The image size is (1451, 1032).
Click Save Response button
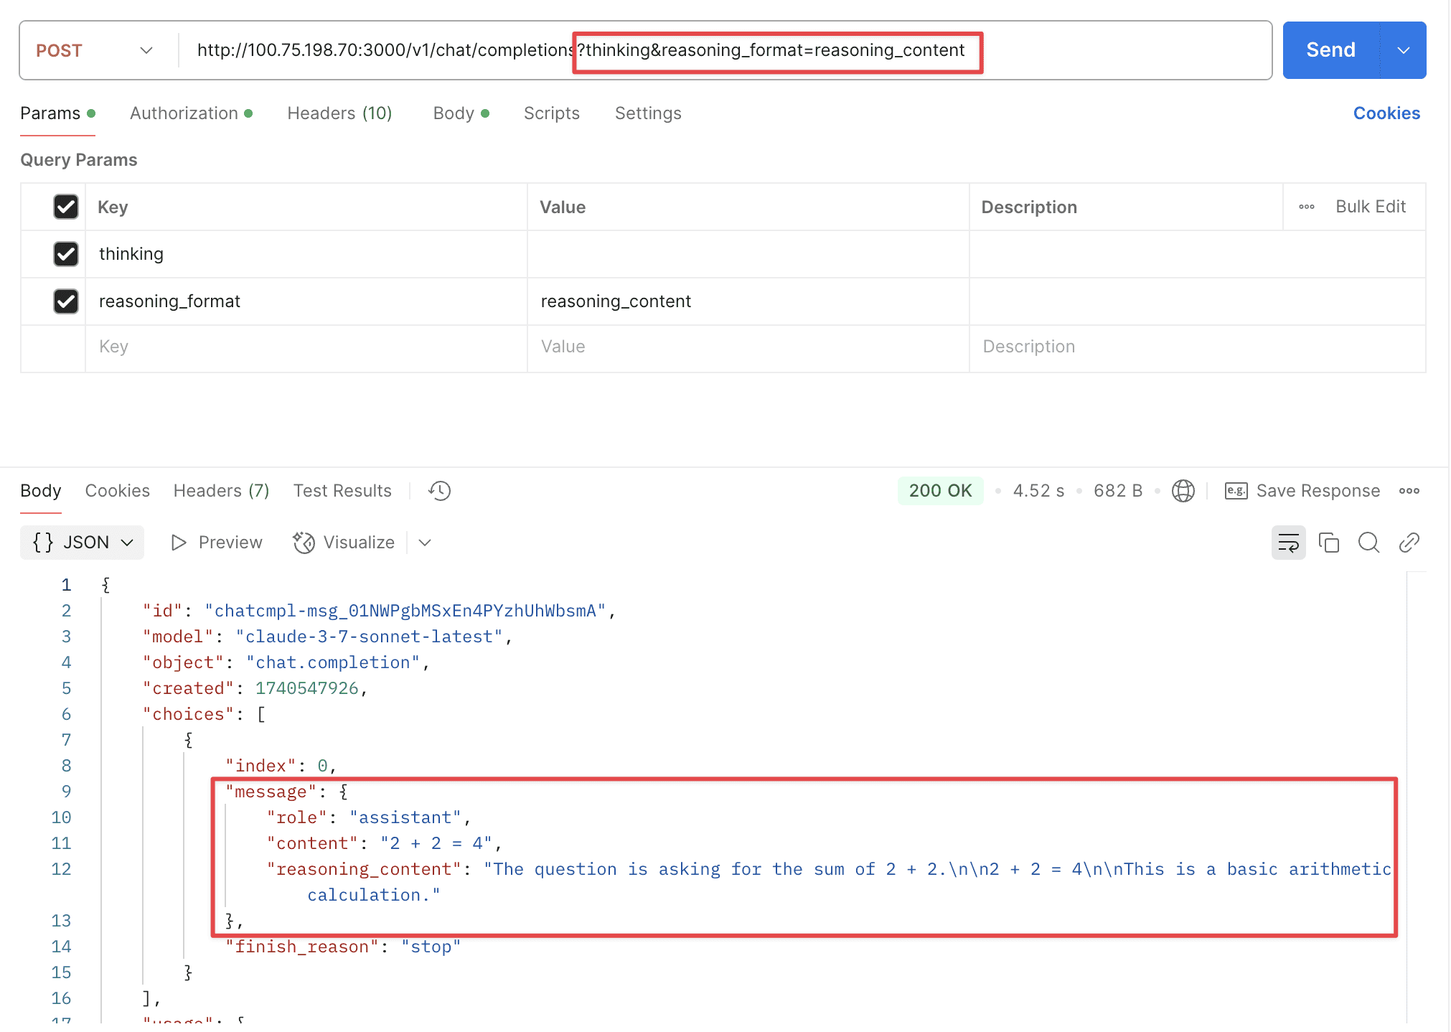(1302, 491)
